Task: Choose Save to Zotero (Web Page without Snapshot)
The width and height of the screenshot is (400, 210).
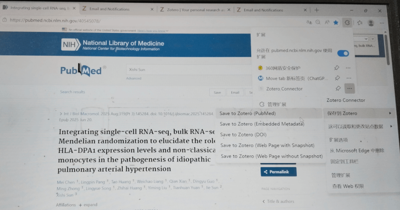Action: click(x=272, y=156)
